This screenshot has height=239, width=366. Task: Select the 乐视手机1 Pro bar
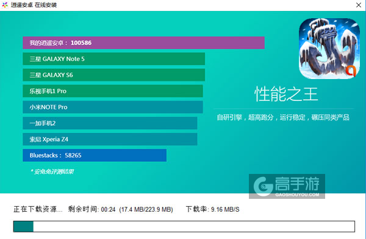(113, 91)
